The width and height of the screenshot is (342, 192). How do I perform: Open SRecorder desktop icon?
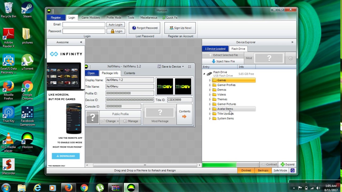9,167
